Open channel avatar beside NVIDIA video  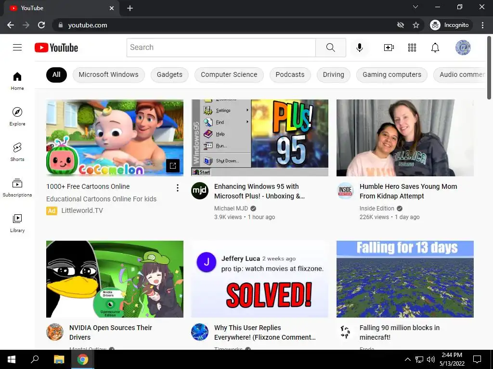click(x=55, y=332)
